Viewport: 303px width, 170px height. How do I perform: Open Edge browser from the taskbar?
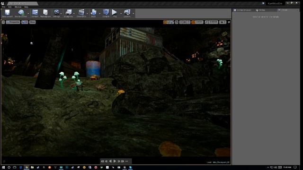[x=21, y=167]
